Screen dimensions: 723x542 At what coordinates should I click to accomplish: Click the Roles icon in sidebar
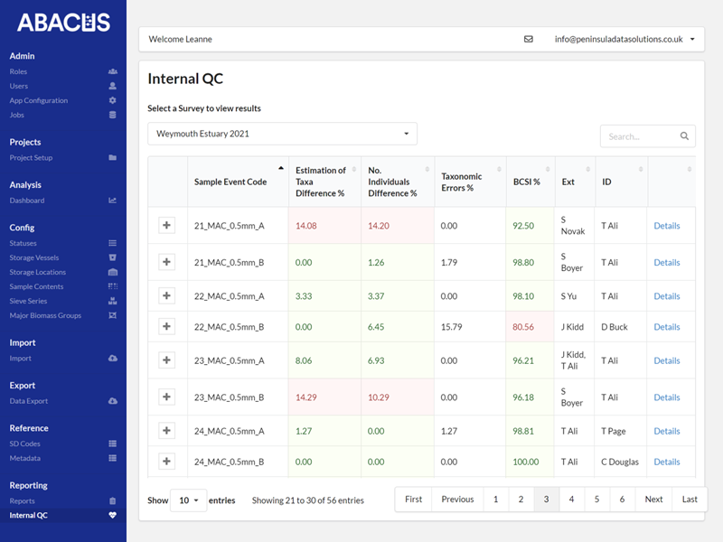112,71
